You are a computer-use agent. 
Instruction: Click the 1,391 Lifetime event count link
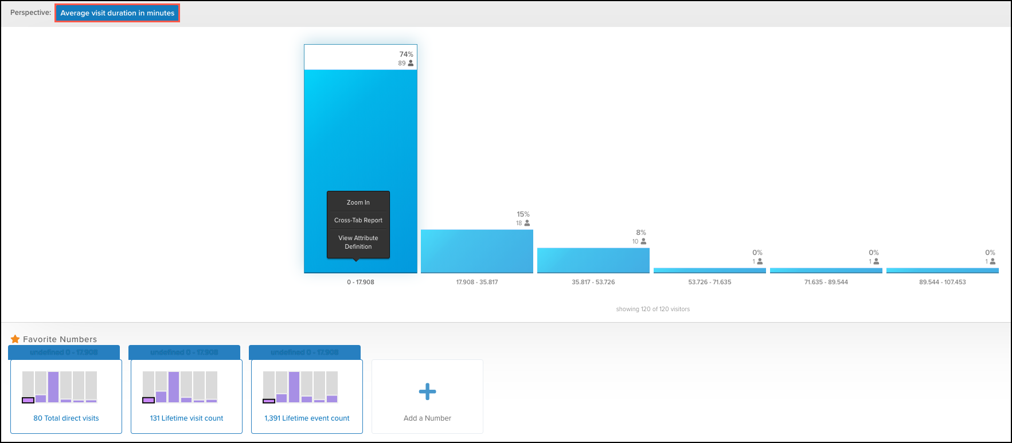pyautogui.click(x=307, y=418)
